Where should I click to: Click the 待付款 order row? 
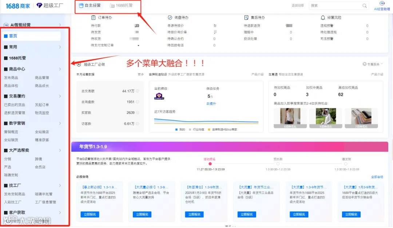tap(115, 25)
